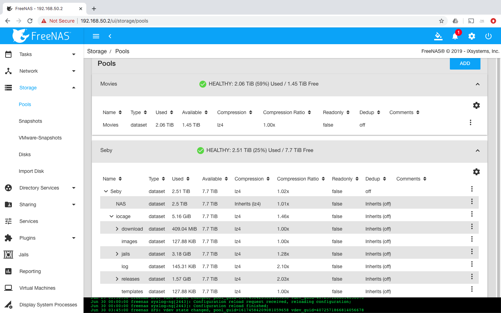The height and width of the screenshot is (313, 501).
Task: Open Google Drive extension icon
Action: (x=455, y=21)
